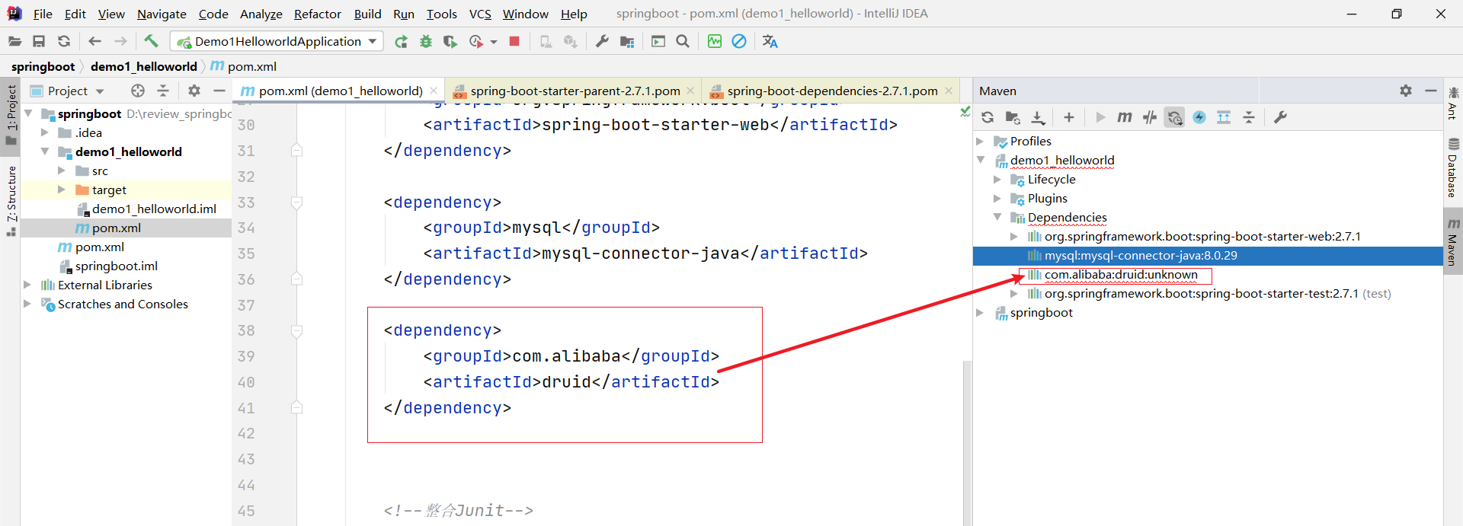
Task: Click the translate icon in main toolbar
Action: pyautogui.click(x=770, y=41)
